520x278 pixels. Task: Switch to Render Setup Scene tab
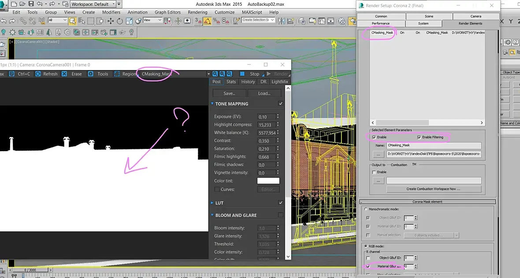(429, 16)
